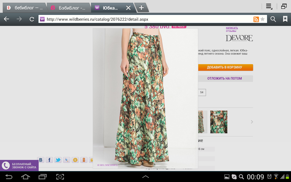Open search with the magnifier icon
This screenshot has height=182, width=291.
(273, 19)
